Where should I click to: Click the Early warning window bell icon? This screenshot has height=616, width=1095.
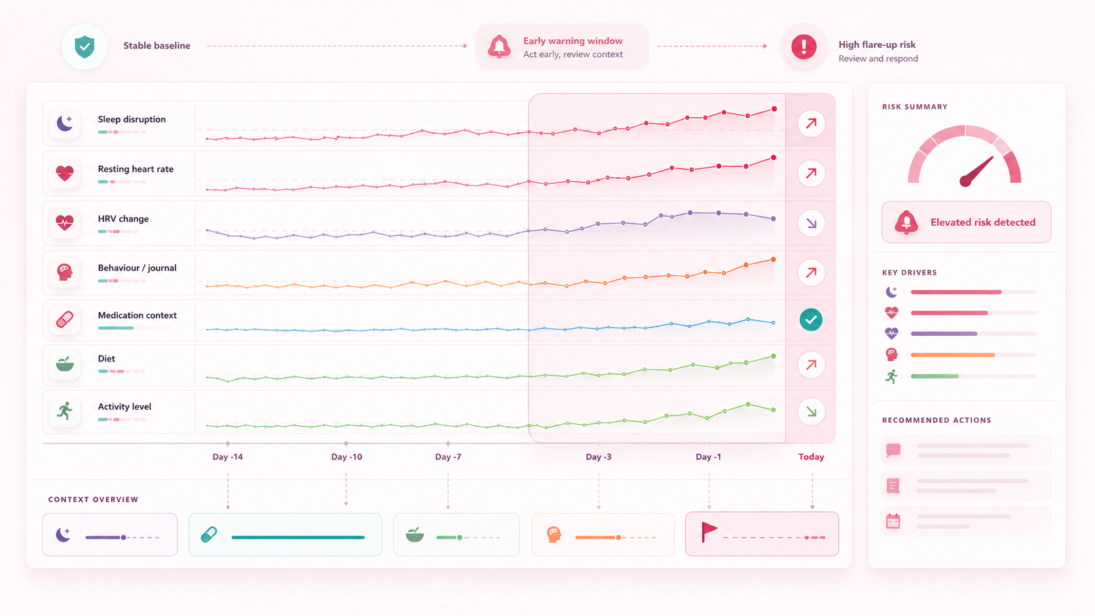point(499,46)
